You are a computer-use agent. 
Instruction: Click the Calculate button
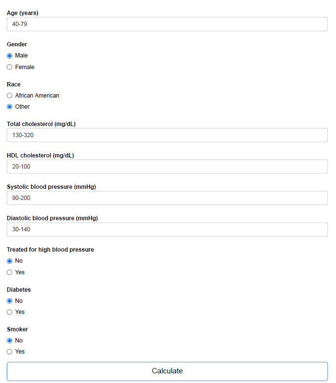[167, 371]
